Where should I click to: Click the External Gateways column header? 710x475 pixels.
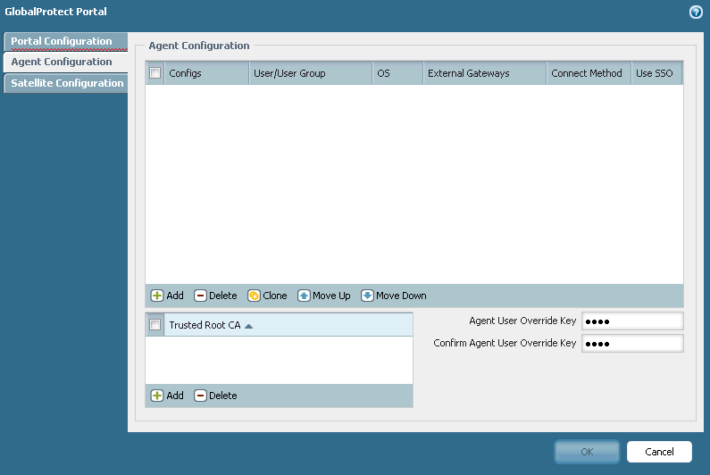[x=485, y=73]
